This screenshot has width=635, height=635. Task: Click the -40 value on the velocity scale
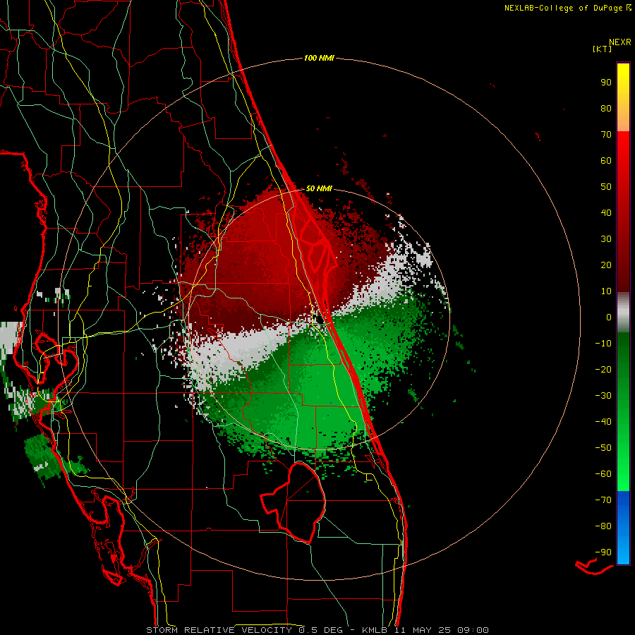603,422
